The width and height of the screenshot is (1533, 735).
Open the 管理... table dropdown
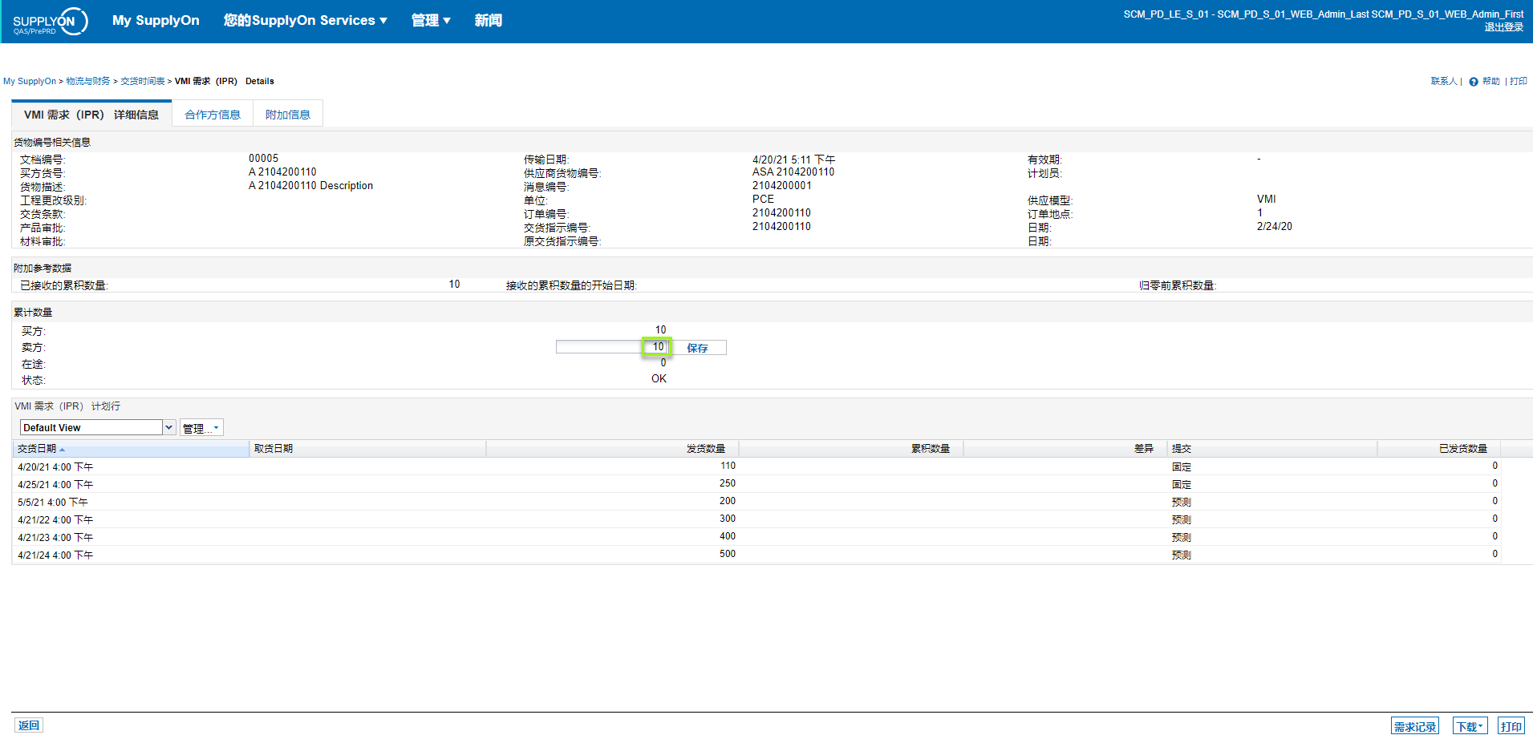201,428
